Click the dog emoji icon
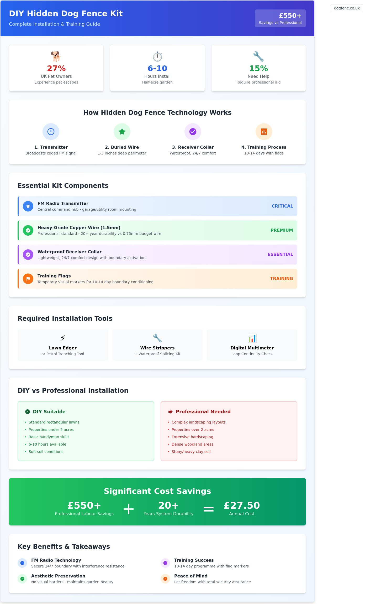 (x=56, y=56)
